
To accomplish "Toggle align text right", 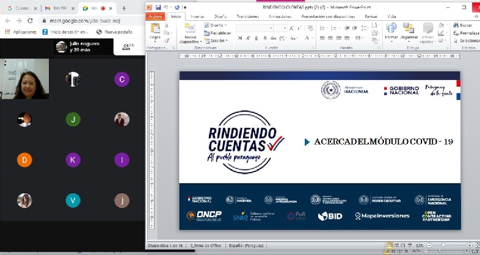I will tap(338, 38).
